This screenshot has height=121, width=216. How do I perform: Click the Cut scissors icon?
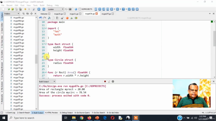tap(49, 18)
